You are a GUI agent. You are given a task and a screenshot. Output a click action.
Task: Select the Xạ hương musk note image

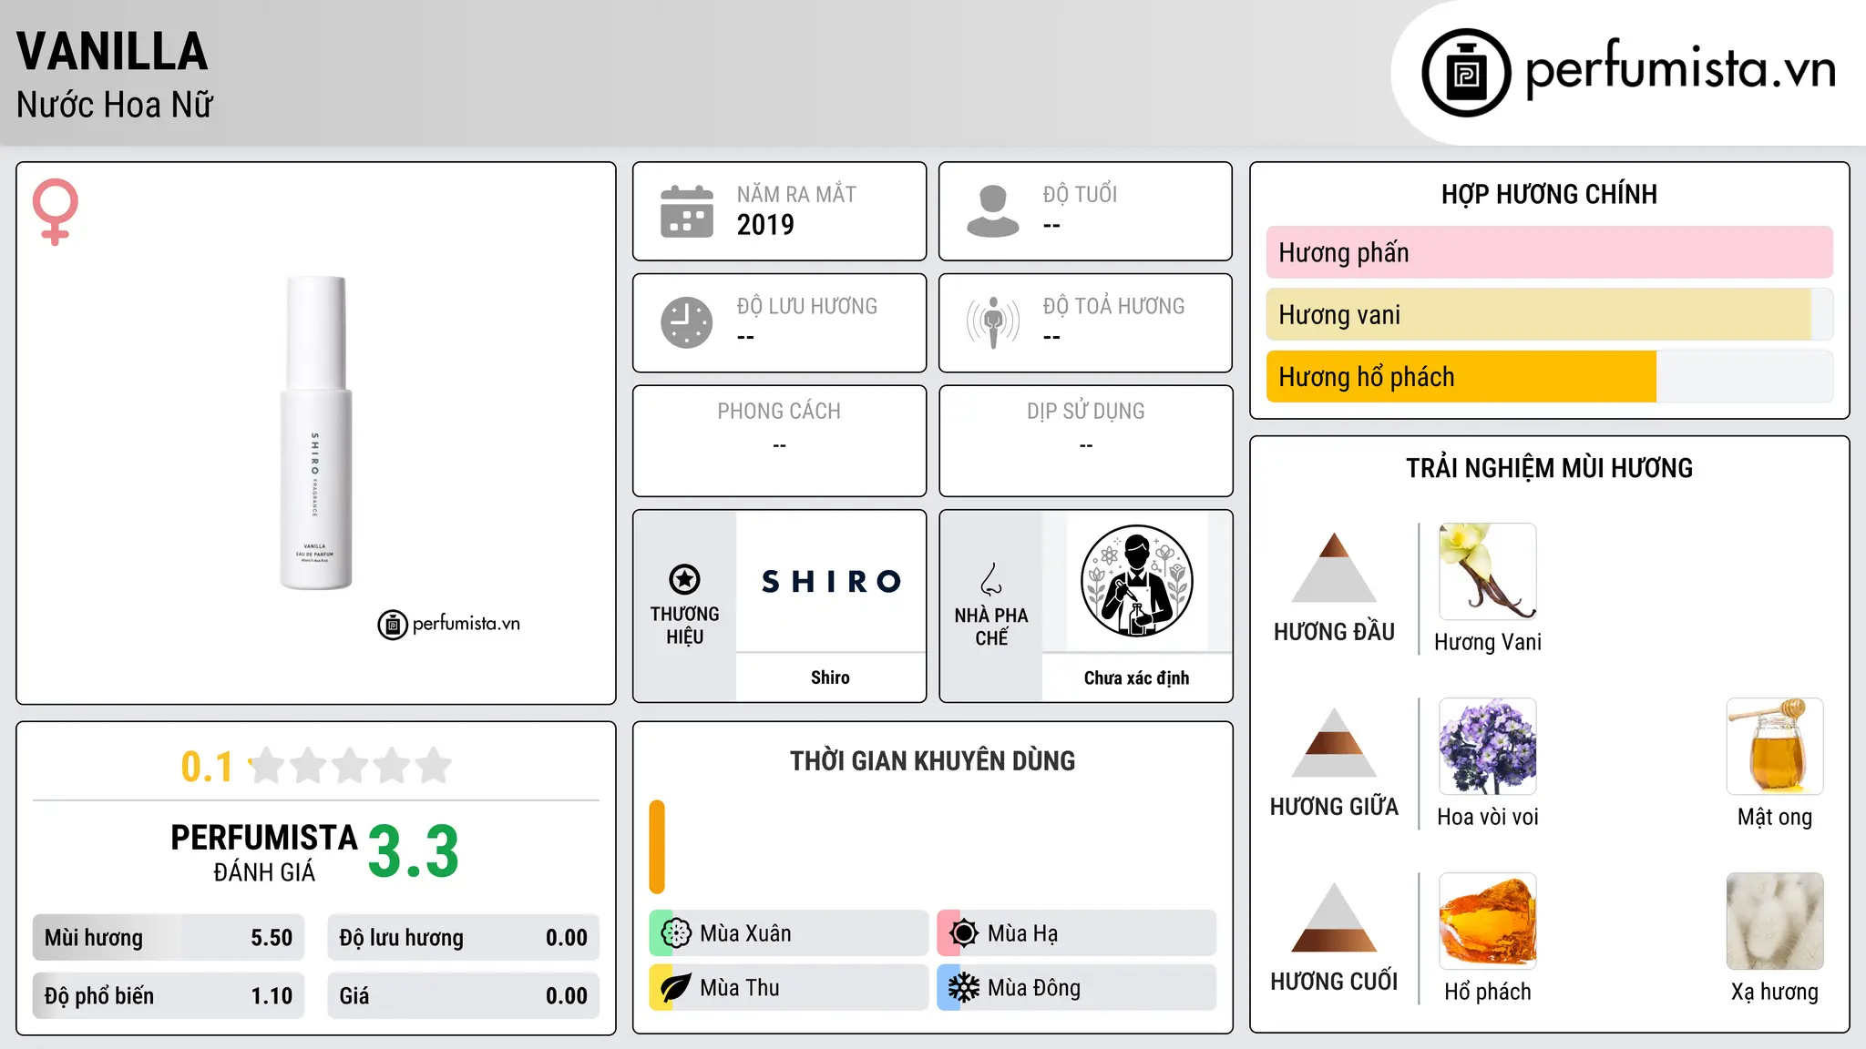1775,922
